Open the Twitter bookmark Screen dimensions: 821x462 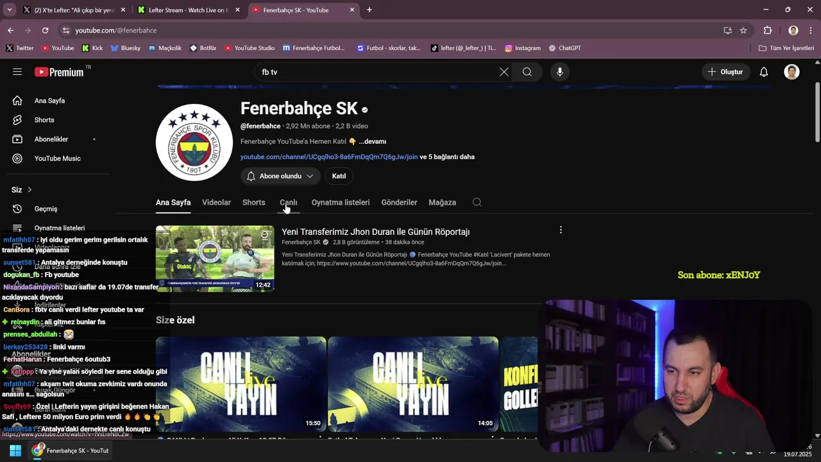click(x=19, y=48)
